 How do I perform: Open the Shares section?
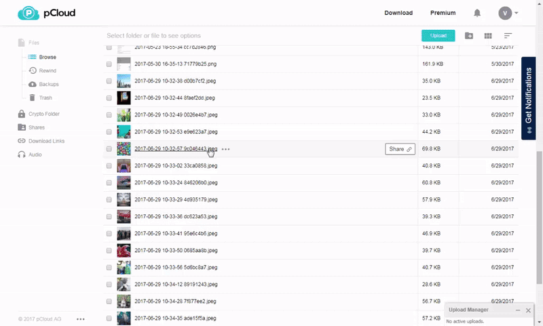click(37, 127)
